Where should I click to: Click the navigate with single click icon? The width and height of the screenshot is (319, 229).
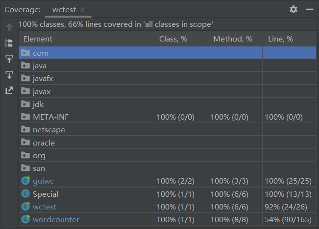[9, 59]
